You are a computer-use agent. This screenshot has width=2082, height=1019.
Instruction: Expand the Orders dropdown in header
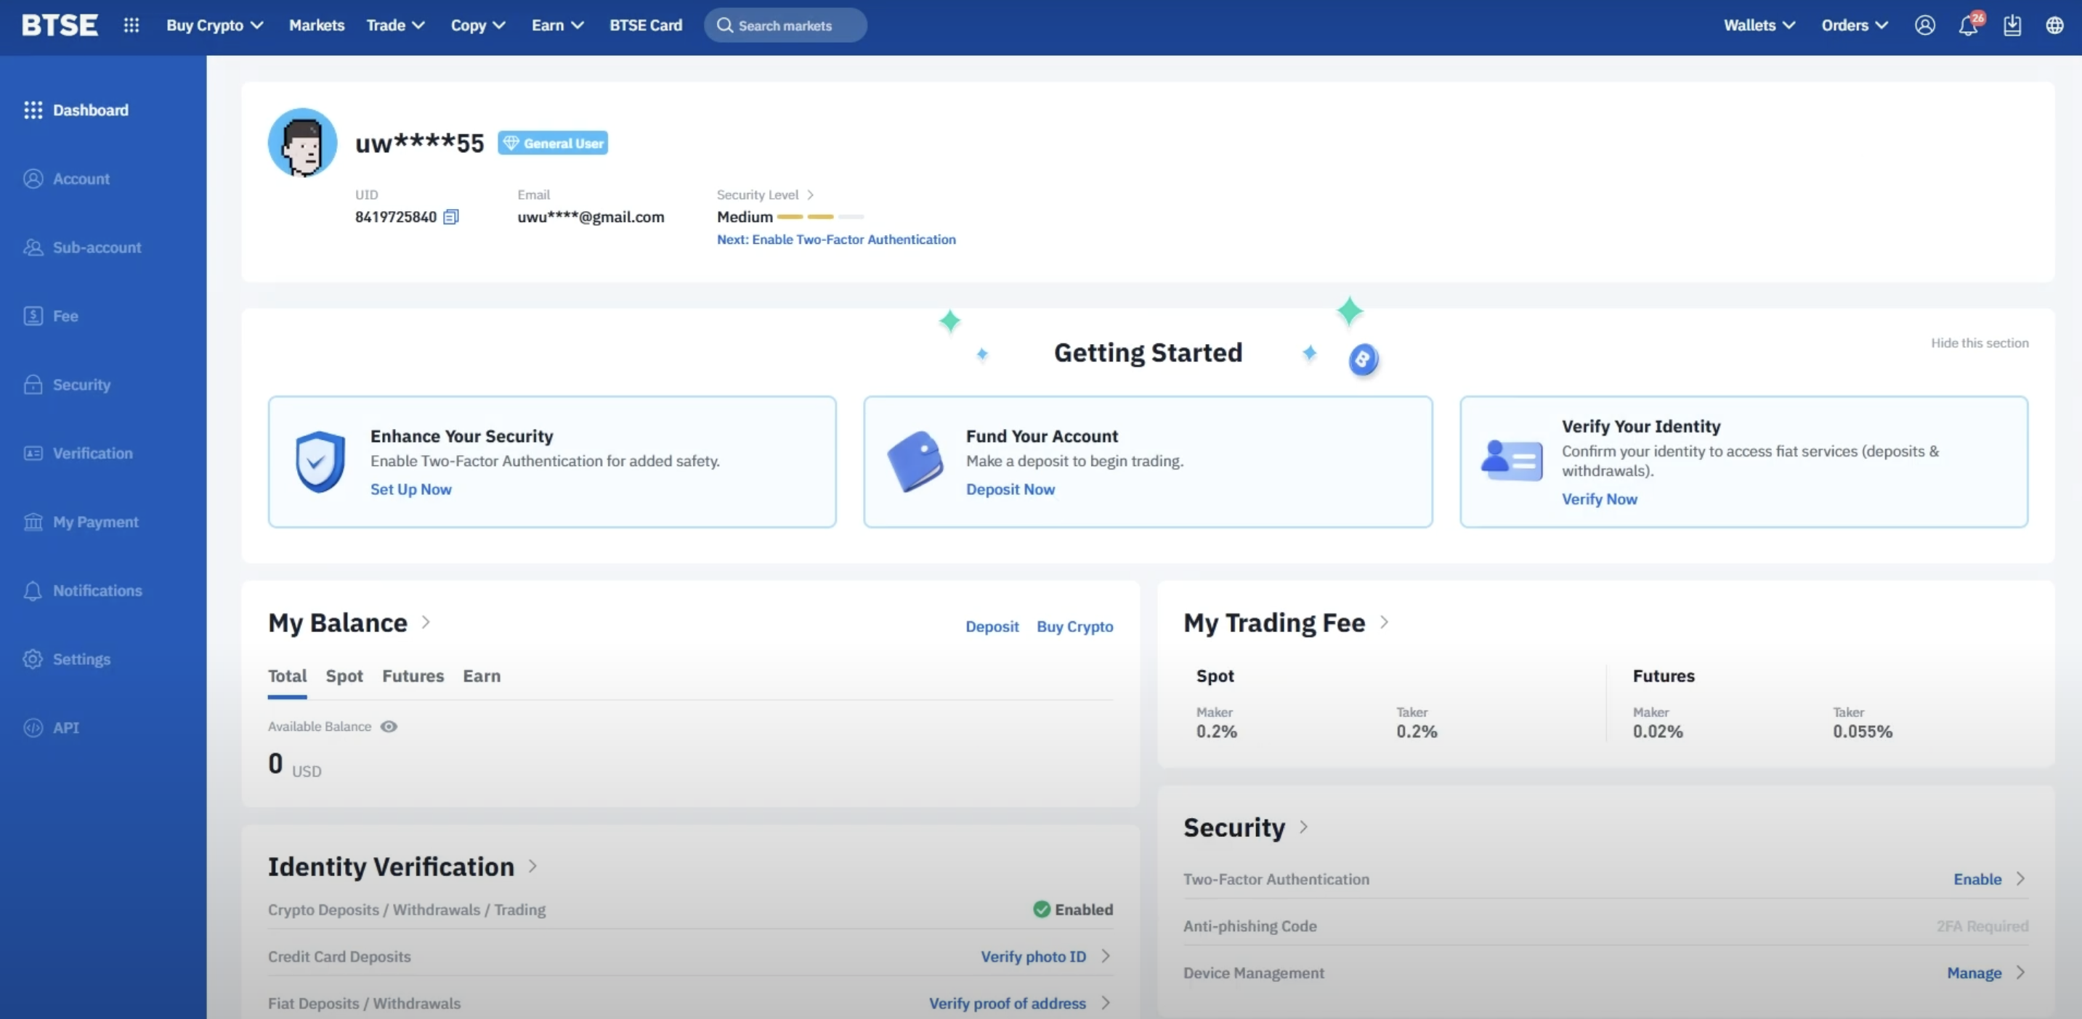click(1854, 25)
